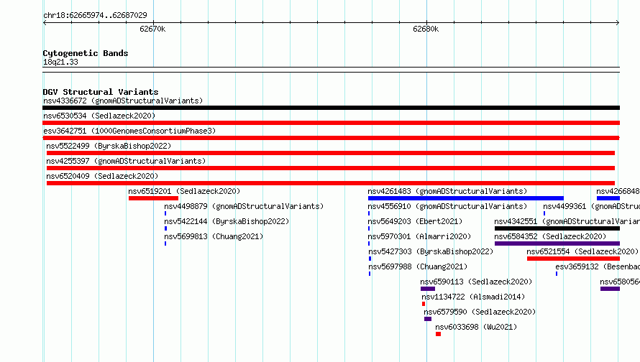Select nsv4342551 gnomADStructuralVariants label
Viewport: 640px width, 362px height.
coord(567,221)
